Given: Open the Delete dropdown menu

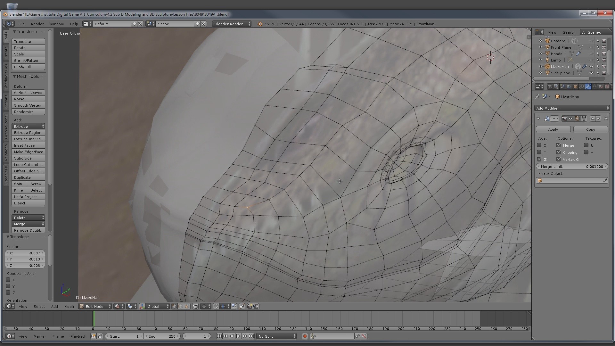Looking at the screenshot, I should click(28, 218).
